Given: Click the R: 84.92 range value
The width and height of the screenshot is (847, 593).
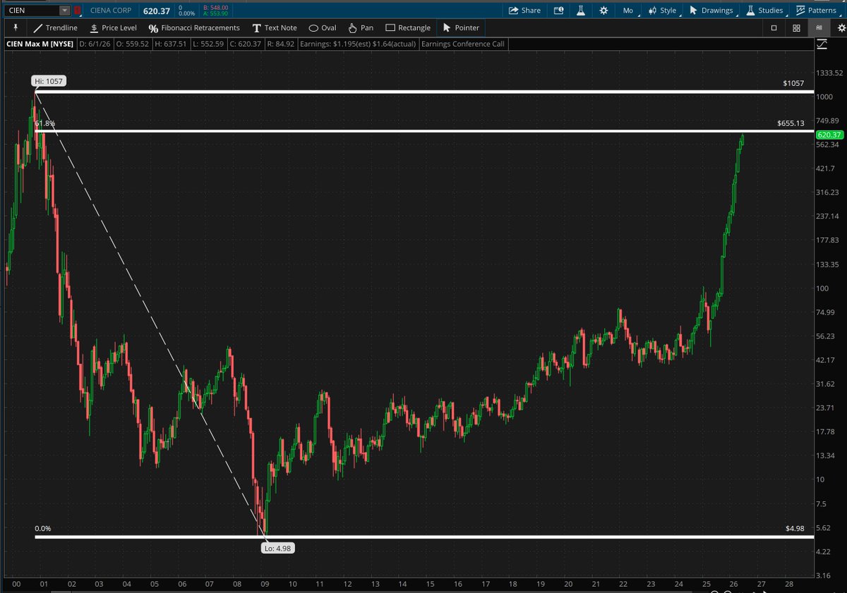Looking at the screenshot, I should click(x=281, y=44).
